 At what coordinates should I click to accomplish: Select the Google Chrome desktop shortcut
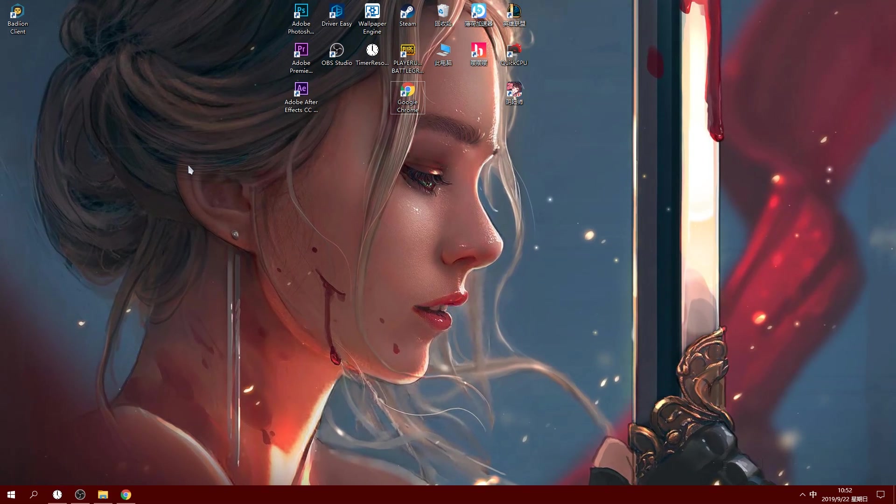click(x=407, y=97)
